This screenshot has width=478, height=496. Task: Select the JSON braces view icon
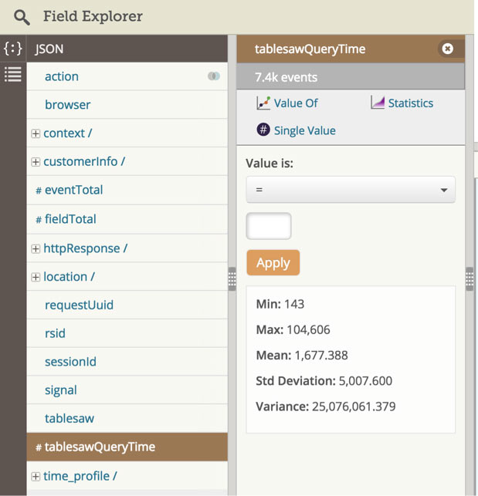click(x=12, y=49)
